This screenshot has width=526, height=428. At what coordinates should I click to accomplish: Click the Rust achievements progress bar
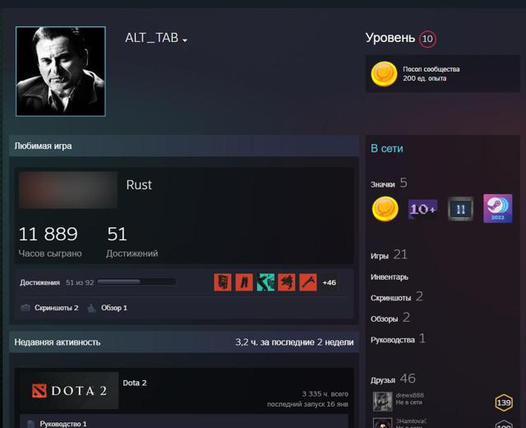coord(136,281)
